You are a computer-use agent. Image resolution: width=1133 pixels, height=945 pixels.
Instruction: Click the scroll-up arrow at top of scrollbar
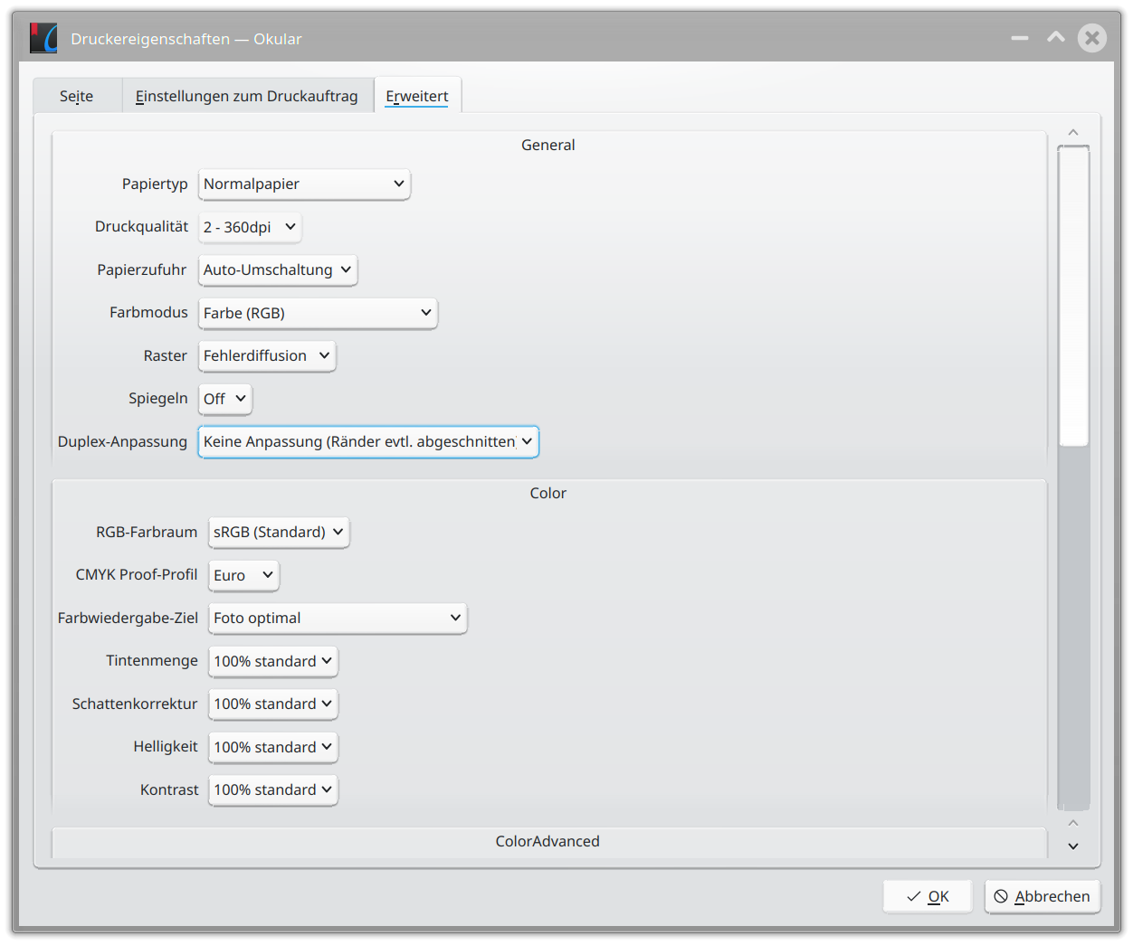(1073, 133)
